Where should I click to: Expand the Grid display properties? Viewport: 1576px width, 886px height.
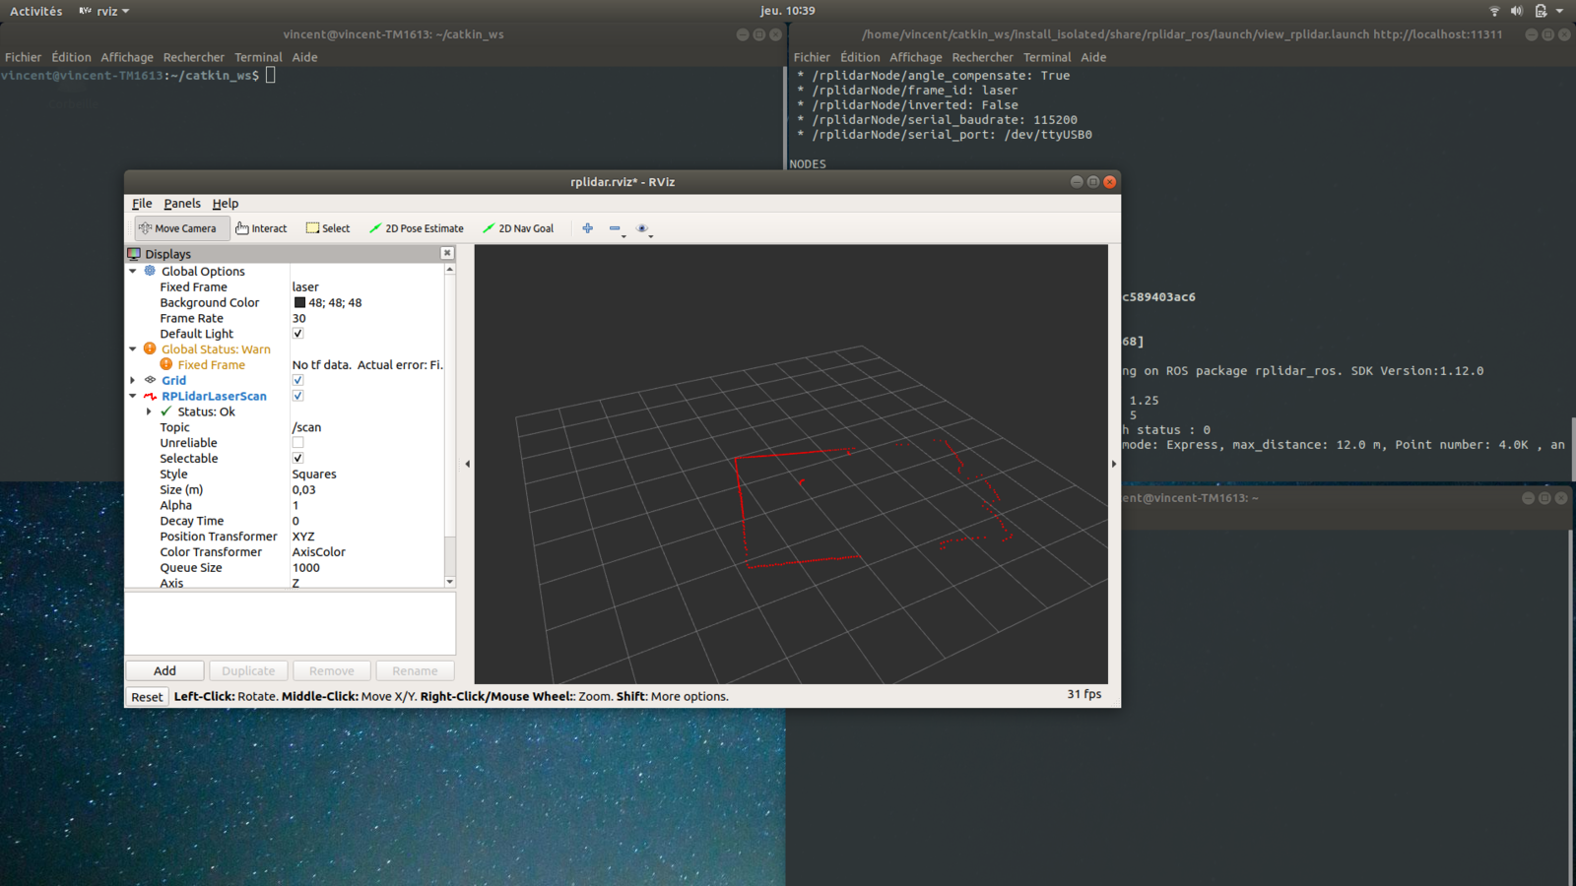point(133,380)
